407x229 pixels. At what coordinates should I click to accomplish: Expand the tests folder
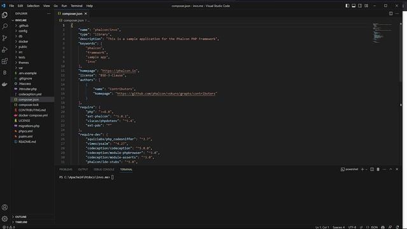point(22,57)
